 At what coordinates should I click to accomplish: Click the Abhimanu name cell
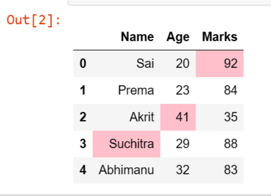tap(126, 170)
